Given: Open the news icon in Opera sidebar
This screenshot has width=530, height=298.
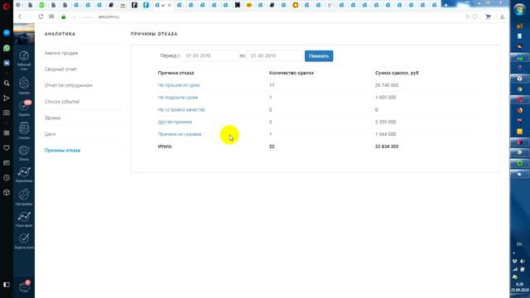Looking at the screenshot, I should pyautogui.click(x=7, y=163).
